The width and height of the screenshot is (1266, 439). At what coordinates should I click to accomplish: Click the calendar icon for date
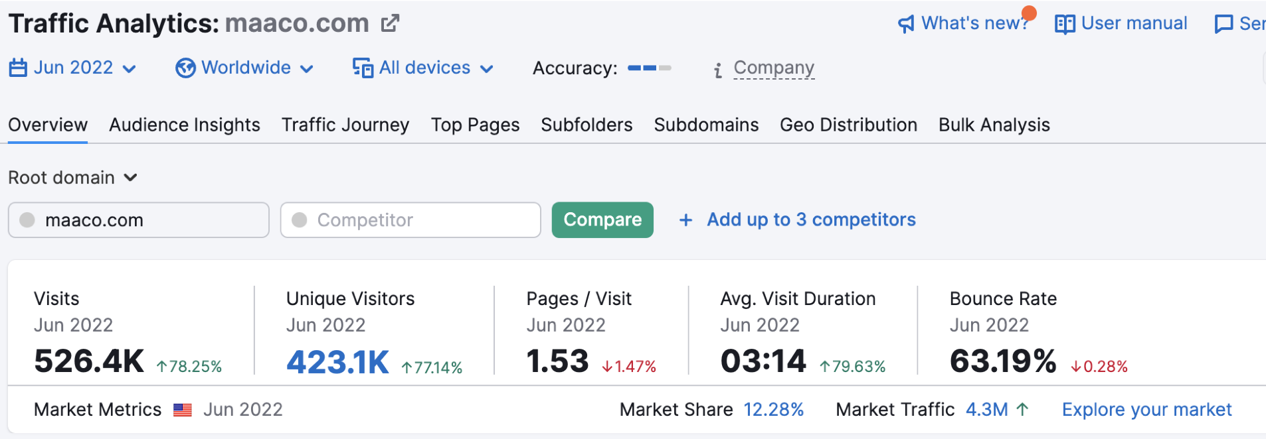point(18,68)
